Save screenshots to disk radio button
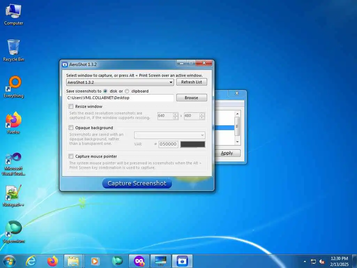The width and height of the screenshot is (357, 268). [105, 91]
